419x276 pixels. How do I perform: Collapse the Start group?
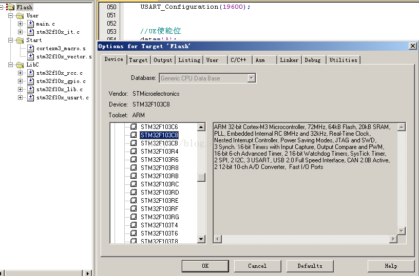10,40
